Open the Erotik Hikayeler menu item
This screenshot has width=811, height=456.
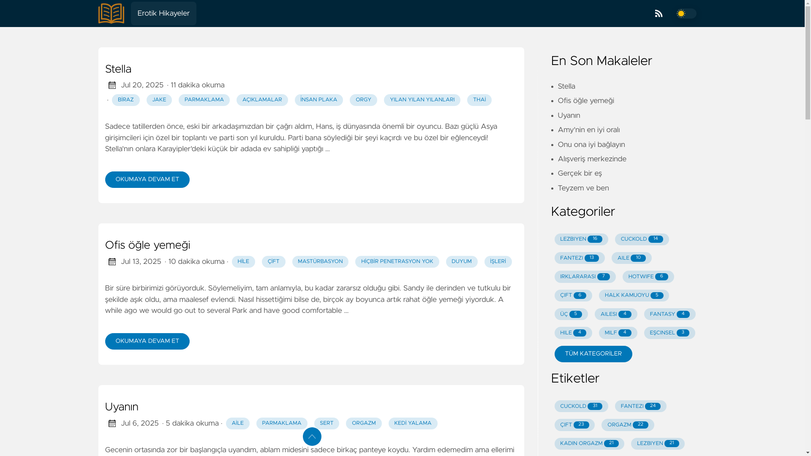(163, 14)
